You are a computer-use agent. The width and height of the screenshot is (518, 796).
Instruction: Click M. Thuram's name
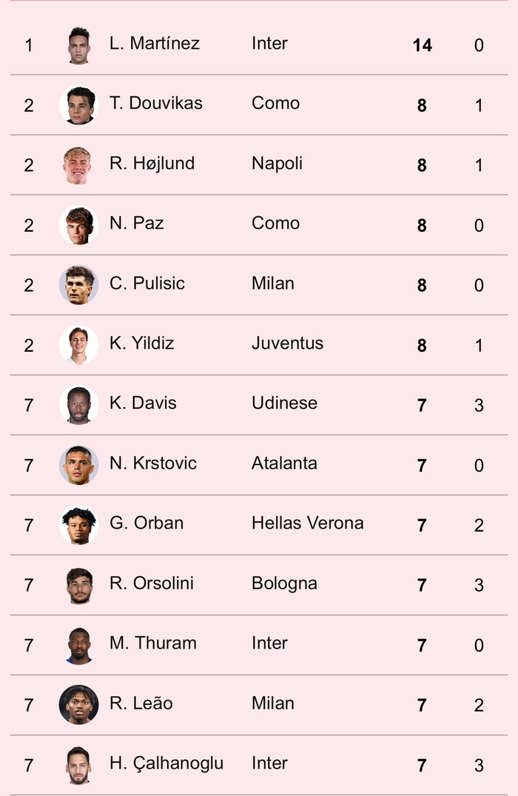(x=153, y=643)
